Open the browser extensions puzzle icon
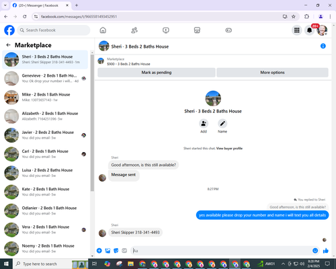This screenshot has height=269, width=336. click(x=306, y=16)
